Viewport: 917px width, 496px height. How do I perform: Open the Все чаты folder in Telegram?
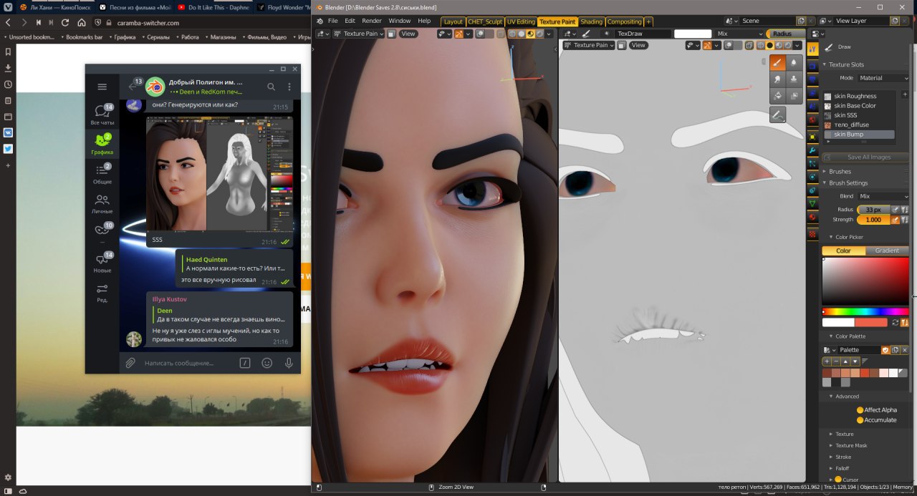[x=102, y=115]
